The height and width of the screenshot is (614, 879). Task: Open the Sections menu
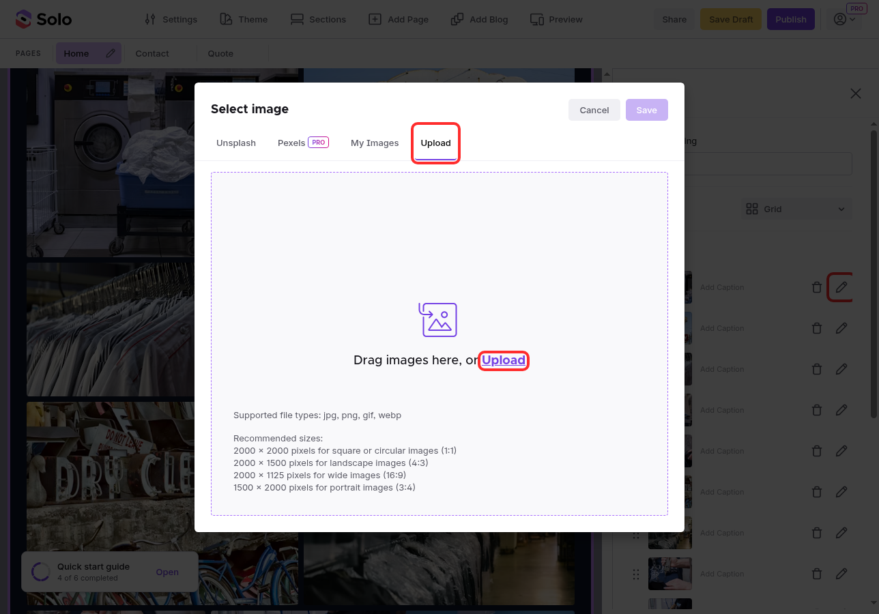(x=318, y=19)
